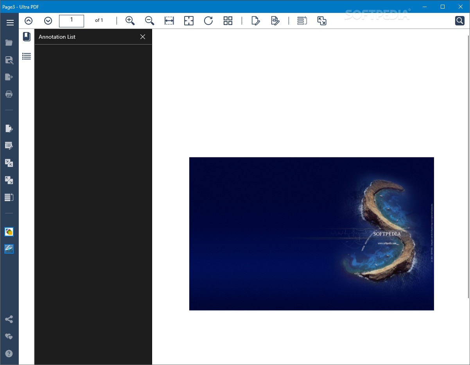Viewport: 470px width, 365px height.
Task: Click reorder pages icon in sidebar
Action: 9,197
